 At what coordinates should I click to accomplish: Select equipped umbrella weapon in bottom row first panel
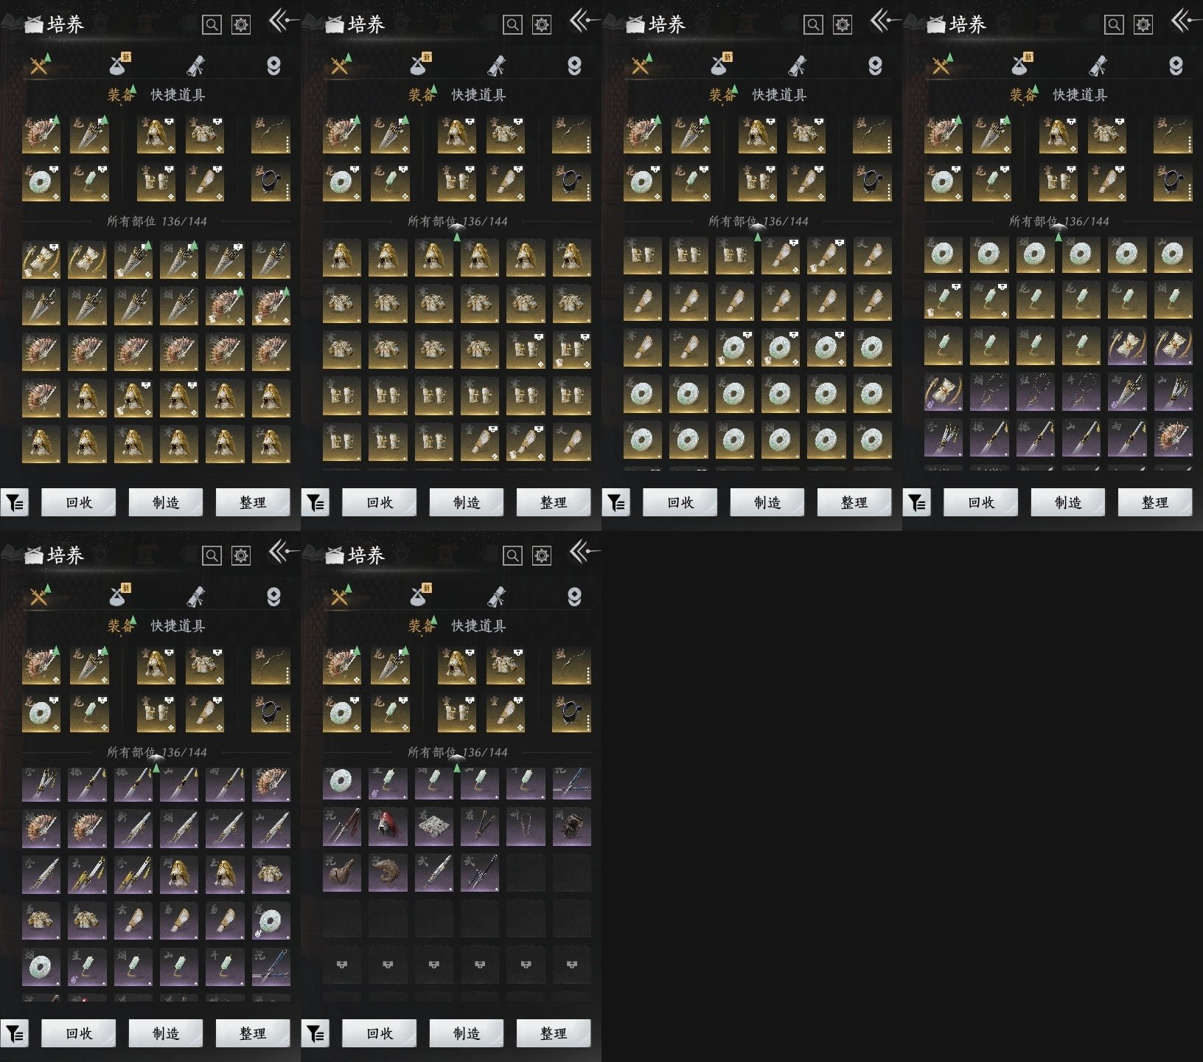[x=89, y=665]
